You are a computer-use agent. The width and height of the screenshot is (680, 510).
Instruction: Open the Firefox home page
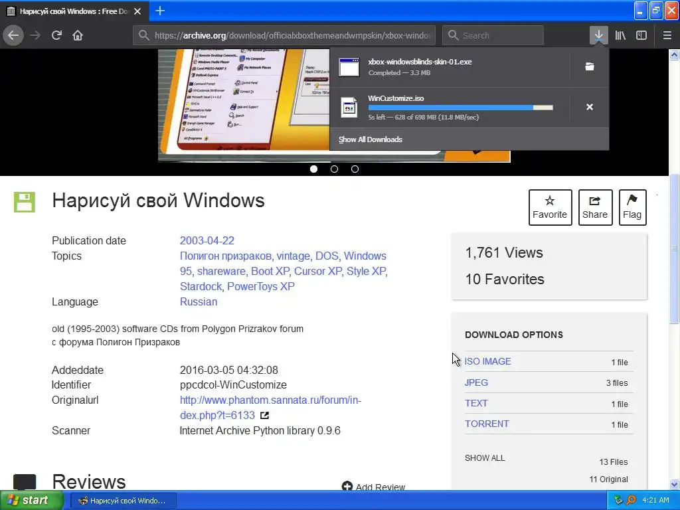pos(78,35)
